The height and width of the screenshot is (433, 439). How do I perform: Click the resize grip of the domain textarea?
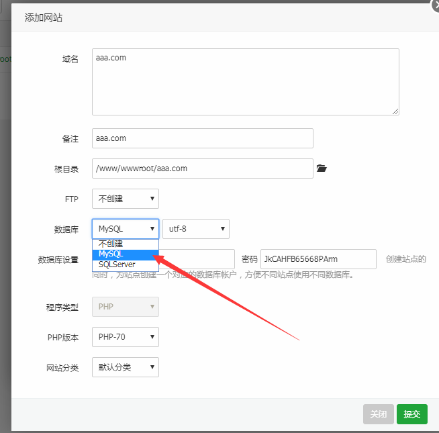(x=395, y=111)
